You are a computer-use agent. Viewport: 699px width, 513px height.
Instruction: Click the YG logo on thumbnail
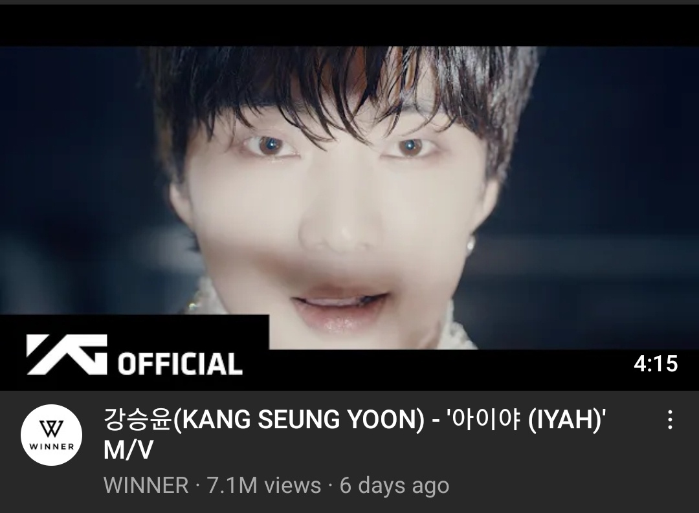pos(67,355)
